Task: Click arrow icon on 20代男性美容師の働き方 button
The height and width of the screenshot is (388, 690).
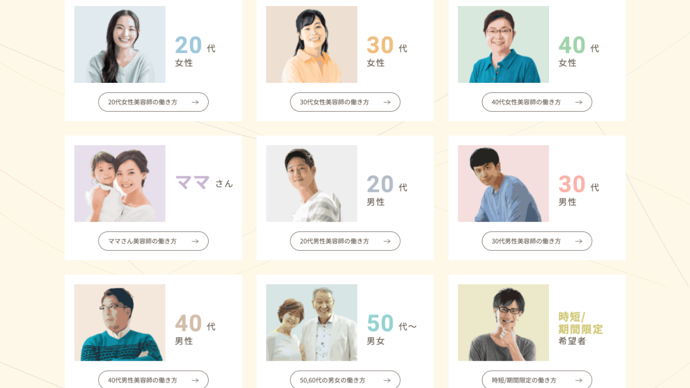Action: click(387, 241)
